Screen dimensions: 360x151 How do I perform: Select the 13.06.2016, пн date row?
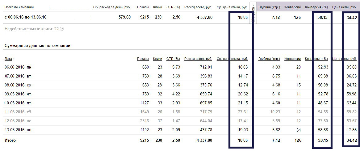click(18, 130)
